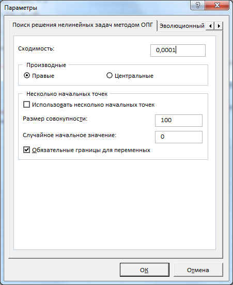Uncheck Обязательные границы для переменных
The image size is (233, 285).
(26, 150)
